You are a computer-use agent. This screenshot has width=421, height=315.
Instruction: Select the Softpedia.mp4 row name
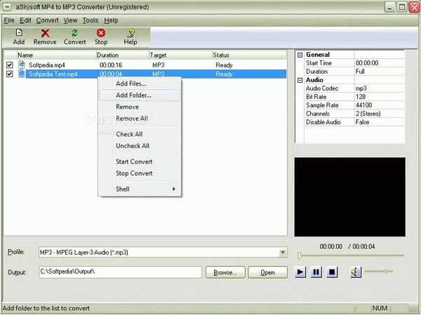pos(47,65)
